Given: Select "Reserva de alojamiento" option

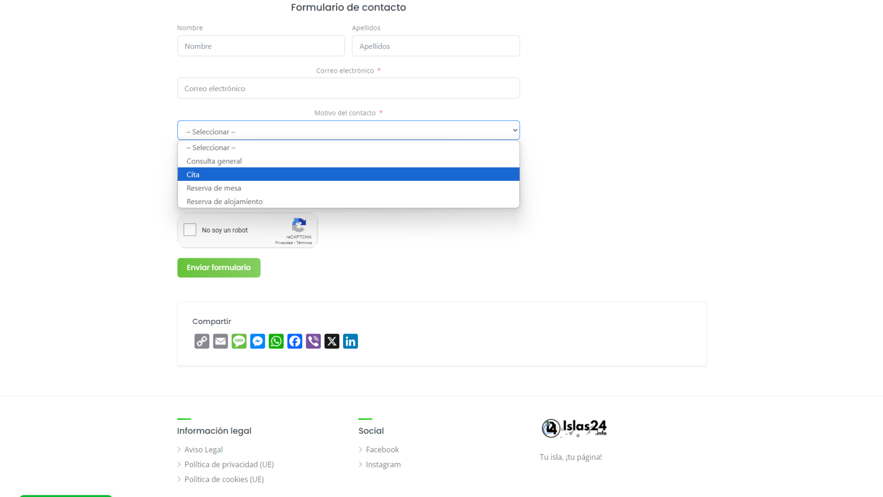Looking at the screenshot, I should click(348, 202).
